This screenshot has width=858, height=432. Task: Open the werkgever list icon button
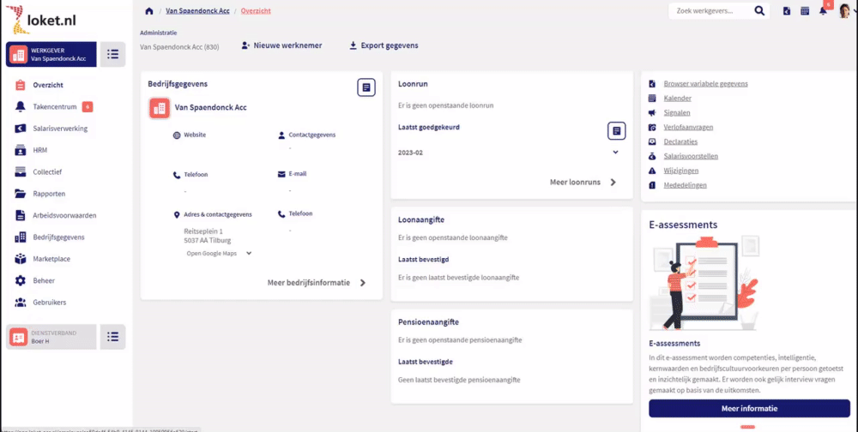[x=112, y=54]
